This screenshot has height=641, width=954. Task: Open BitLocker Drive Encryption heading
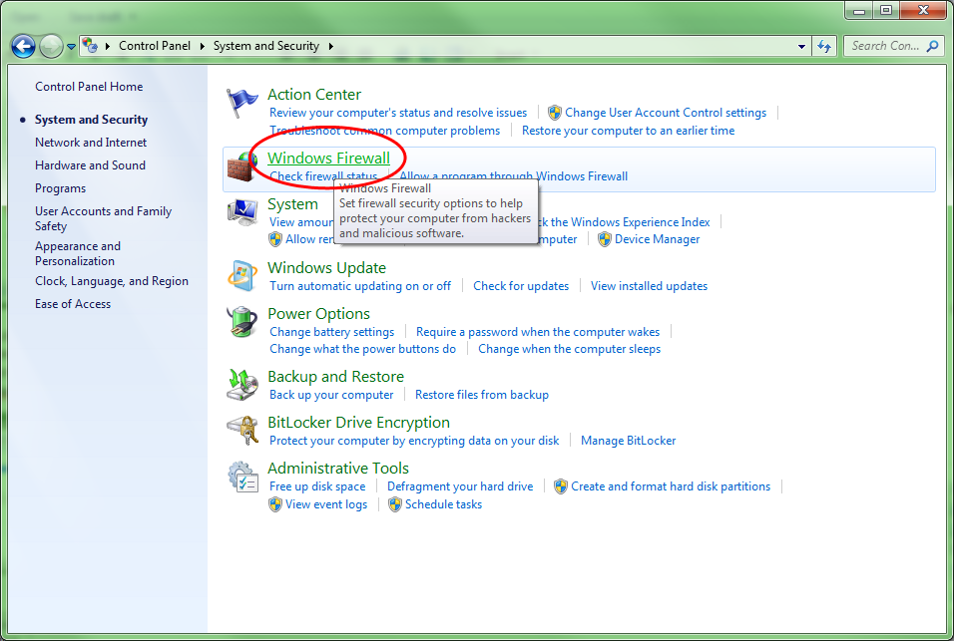click(x=359, y=423)
